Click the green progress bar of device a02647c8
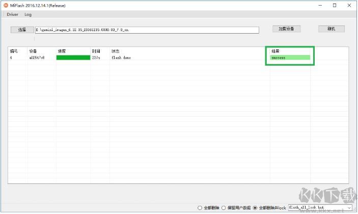Viewport: 358px width, 214px height. (72, 58)
